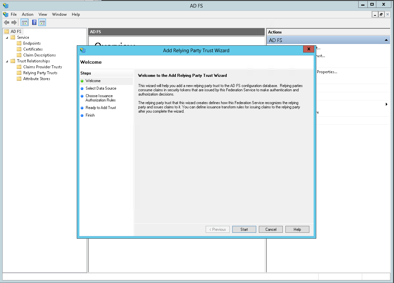Toggle the Show/Hide Console Tree toolbar icon
Image resolution: width=394 pixels, height=283 pixels.
(x=24, y=23)
